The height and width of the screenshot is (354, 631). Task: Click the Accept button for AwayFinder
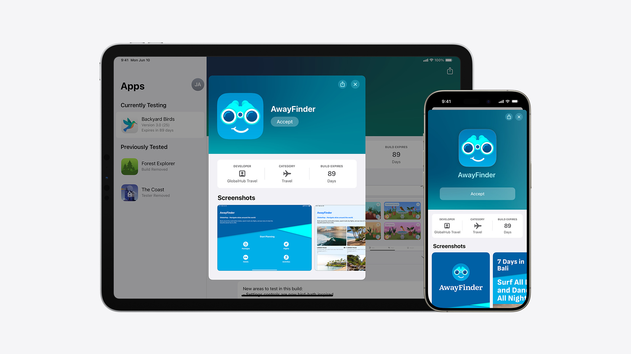pos(285,121)
